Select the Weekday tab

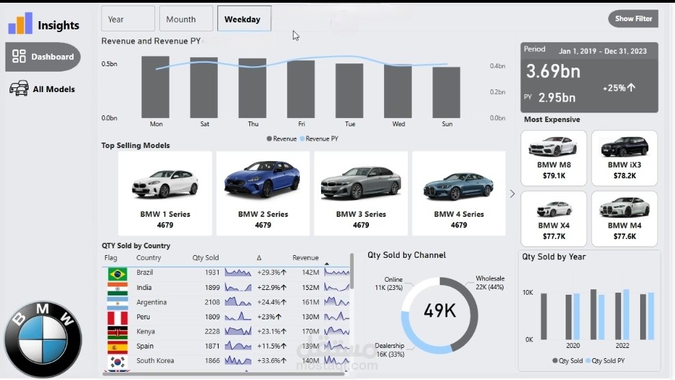pyautogui.click(x=244, y=19)
